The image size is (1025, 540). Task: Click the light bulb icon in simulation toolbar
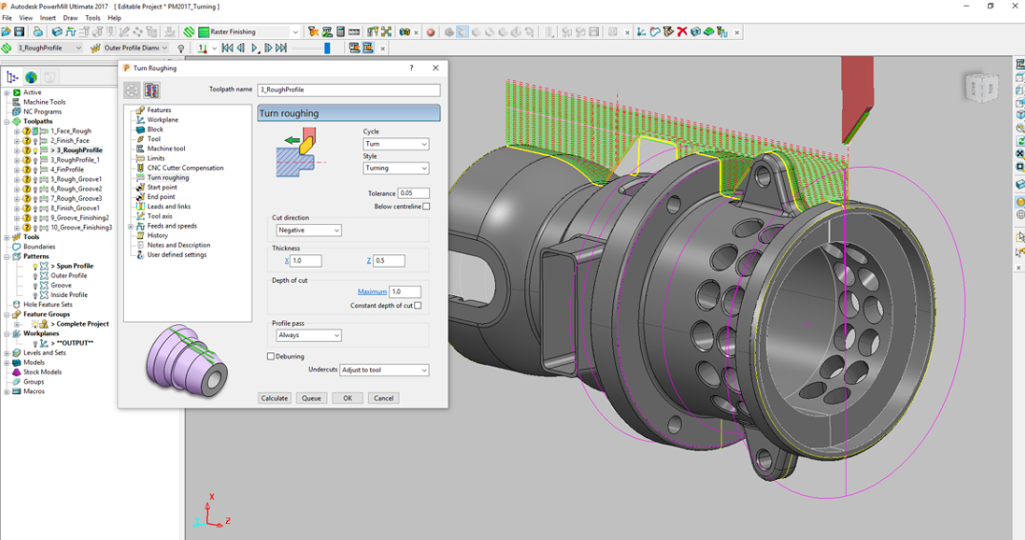click(181, 49)
